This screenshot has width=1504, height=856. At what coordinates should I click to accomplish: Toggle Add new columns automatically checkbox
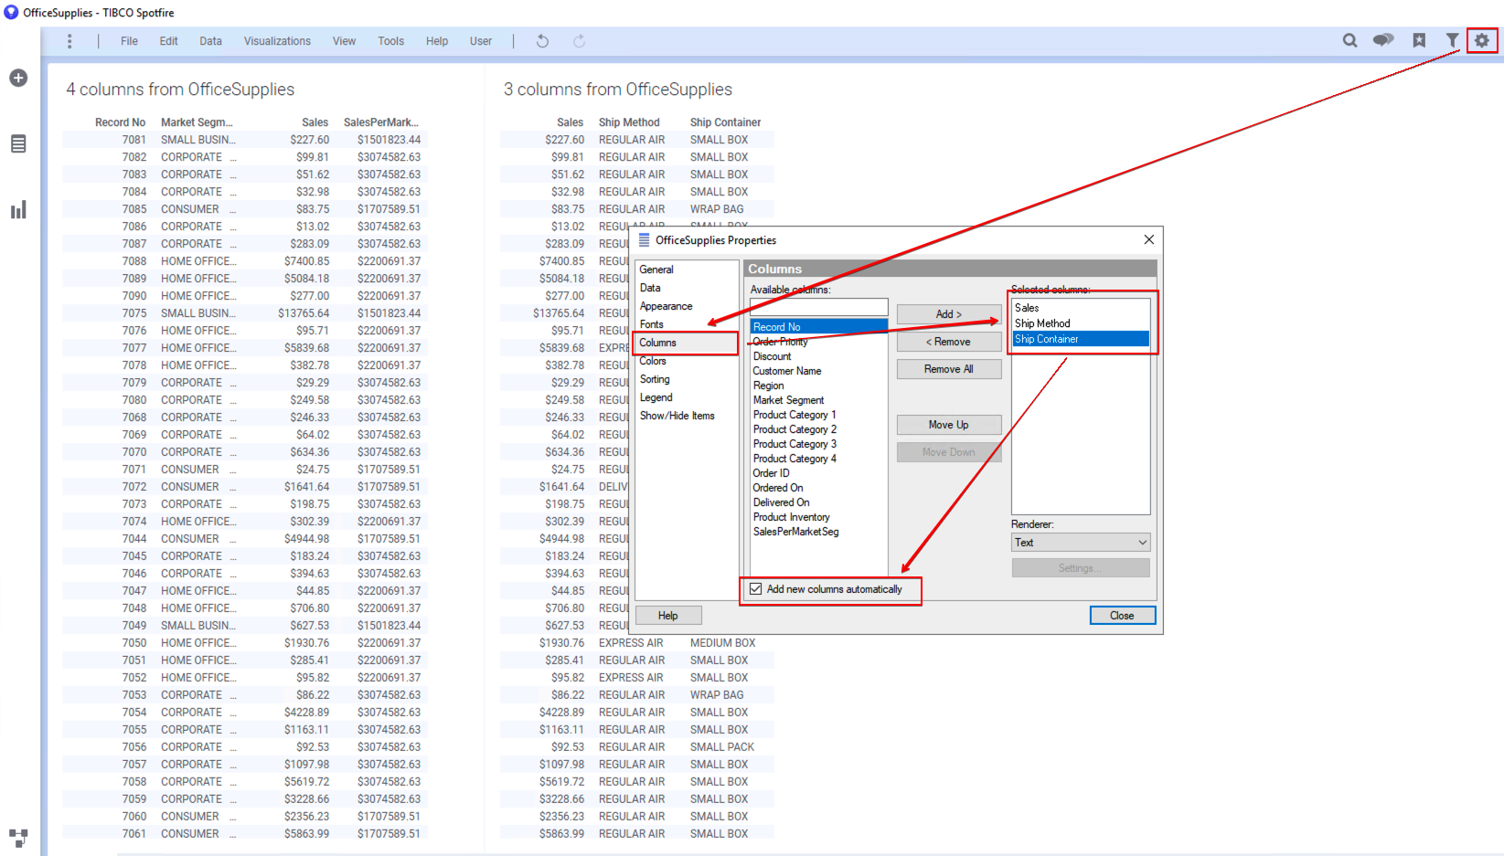coord(756,589)
